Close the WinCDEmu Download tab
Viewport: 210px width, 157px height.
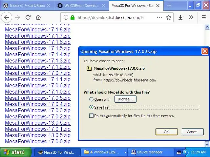click(103, 6)
